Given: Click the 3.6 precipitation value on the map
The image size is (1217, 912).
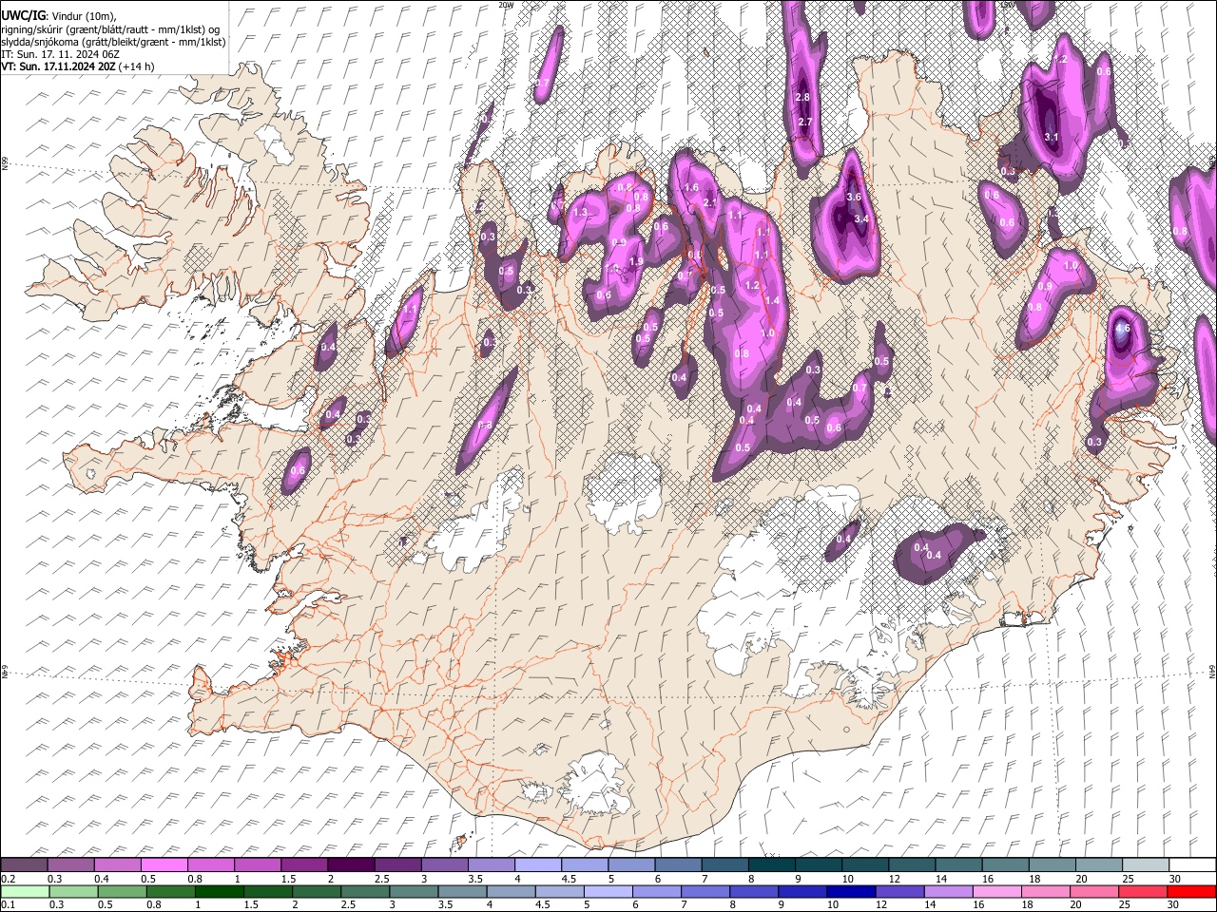Looking at the screenshot, I should tap(853, 197).
